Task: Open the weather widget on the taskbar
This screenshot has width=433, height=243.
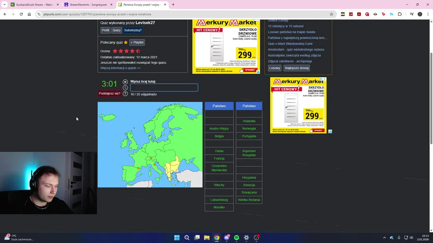Action: click(19, 238)
